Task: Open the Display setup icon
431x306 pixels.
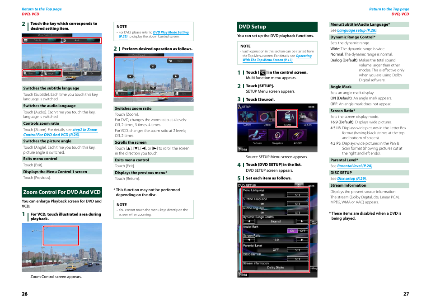Action: [x=267, y=118]
